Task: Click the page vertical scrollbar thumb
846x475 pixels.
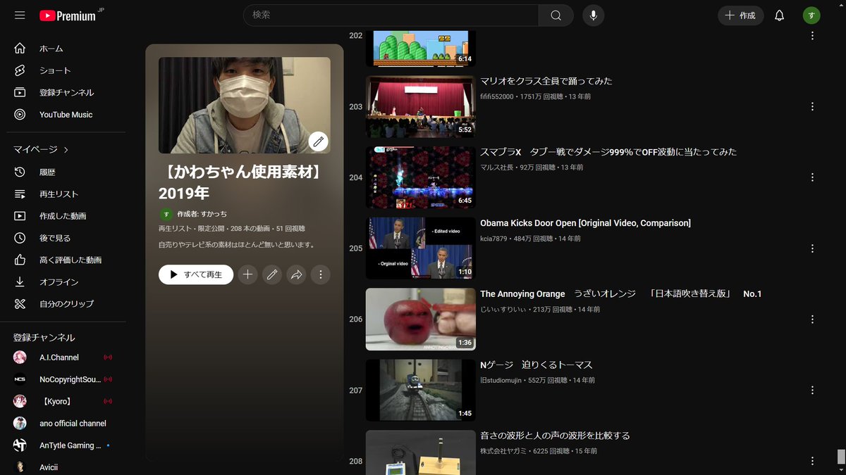Action: coord(840,457)
